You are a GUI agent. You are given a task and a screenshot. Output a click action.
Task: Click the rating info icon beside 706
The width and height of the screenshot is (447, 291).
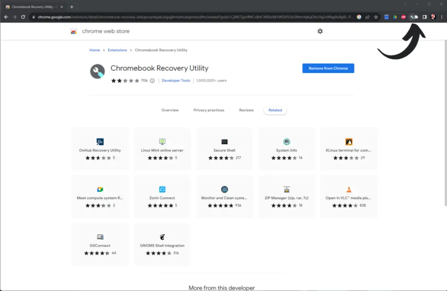[152, 80]
